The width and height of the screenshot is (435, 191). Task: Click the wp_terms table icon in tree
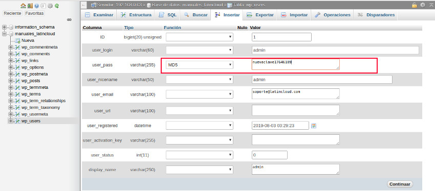[x=17, y=94]
